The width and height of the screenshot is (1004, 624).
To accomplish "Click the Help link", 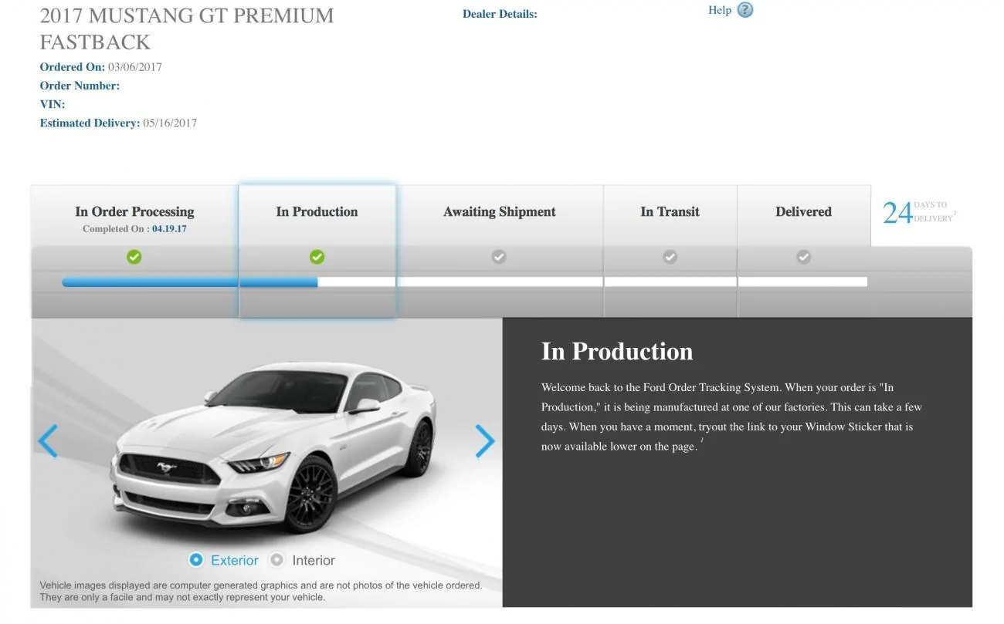I will click(x=720, y=10).
